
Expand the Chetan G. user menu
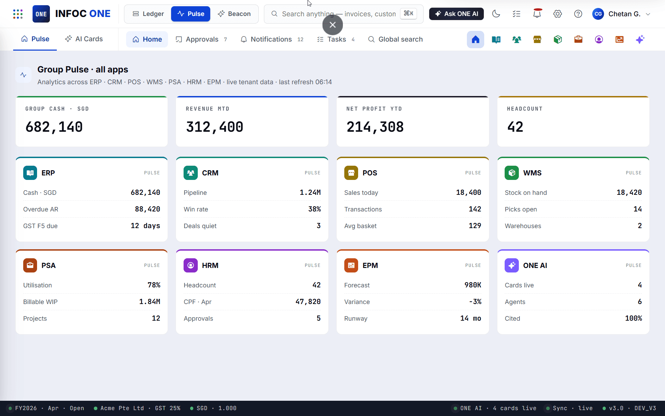pos(621,14)
